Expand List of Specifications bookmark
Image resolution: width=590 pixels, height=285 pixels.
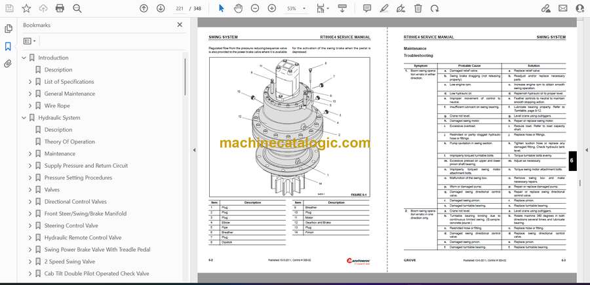point(30,82)
